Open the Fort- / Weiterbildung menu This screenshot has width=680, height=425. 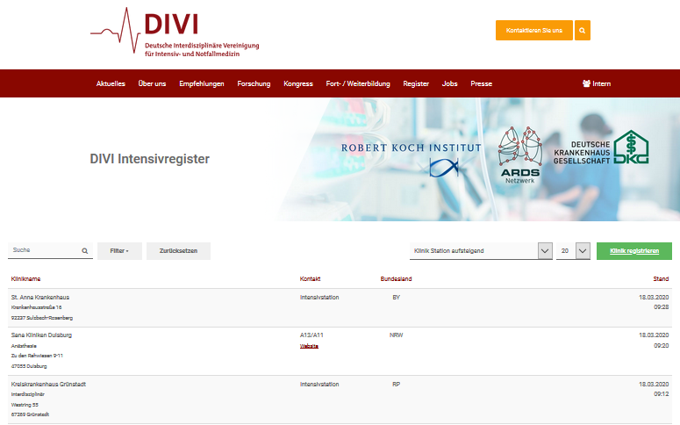click(358, 83)
